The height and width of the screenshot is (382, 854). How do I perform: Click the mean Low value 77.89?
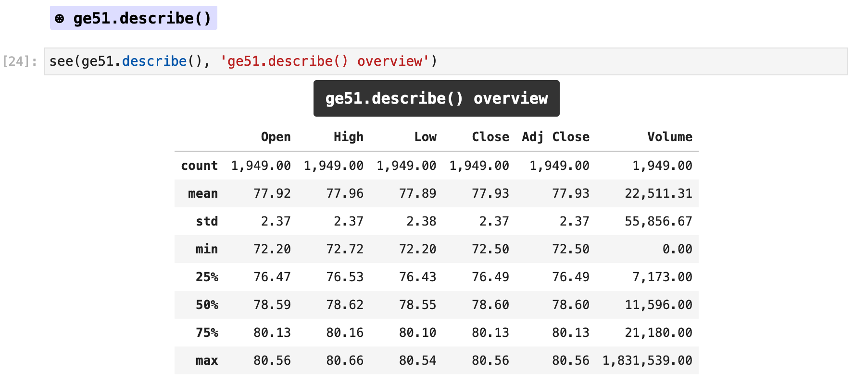coord(418,193)
